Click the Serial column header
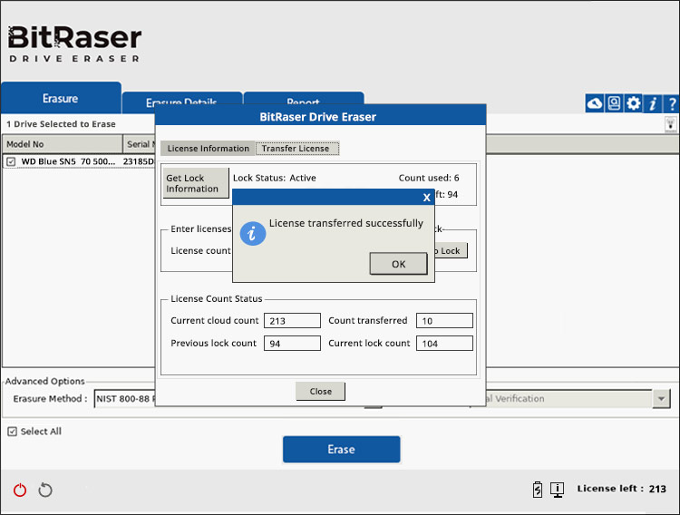 click(x=140, y=144)
